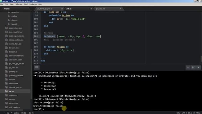The width and height of the screenshot is (202, 114).
Task: Click file icon next to mail.ex
Action: 9,16
